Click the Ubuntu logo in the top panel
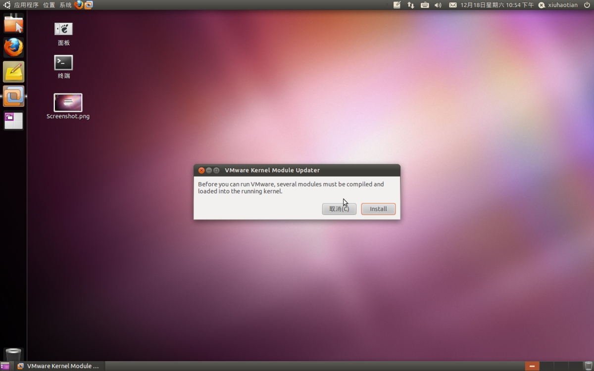594x371 pixels. 7,5
